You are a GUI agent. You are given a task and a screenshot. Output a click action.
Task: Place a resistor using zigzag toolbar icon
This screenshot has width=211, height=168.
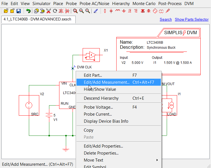pyautogui.click(x=117, y=11)
